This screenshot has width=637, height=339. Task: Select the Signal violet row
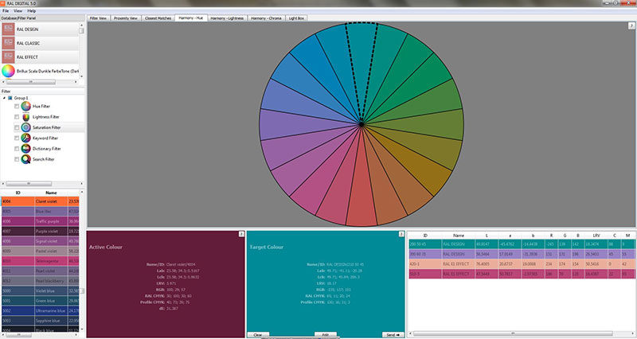coord(41,241)
